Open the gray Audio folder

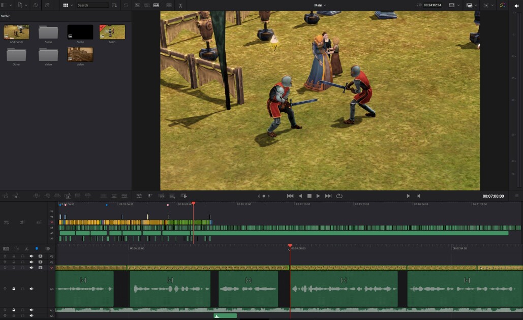(48, 33)
